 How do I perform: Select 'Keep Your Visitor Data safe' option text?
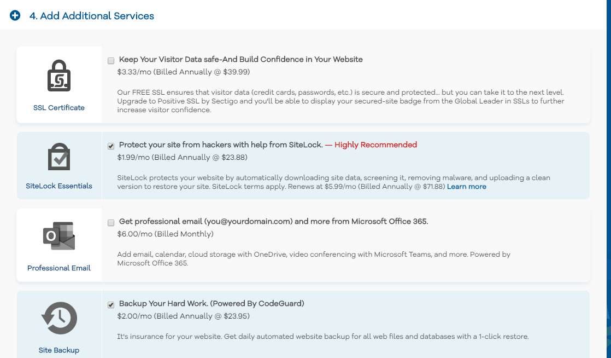click(x=241, y=59)
